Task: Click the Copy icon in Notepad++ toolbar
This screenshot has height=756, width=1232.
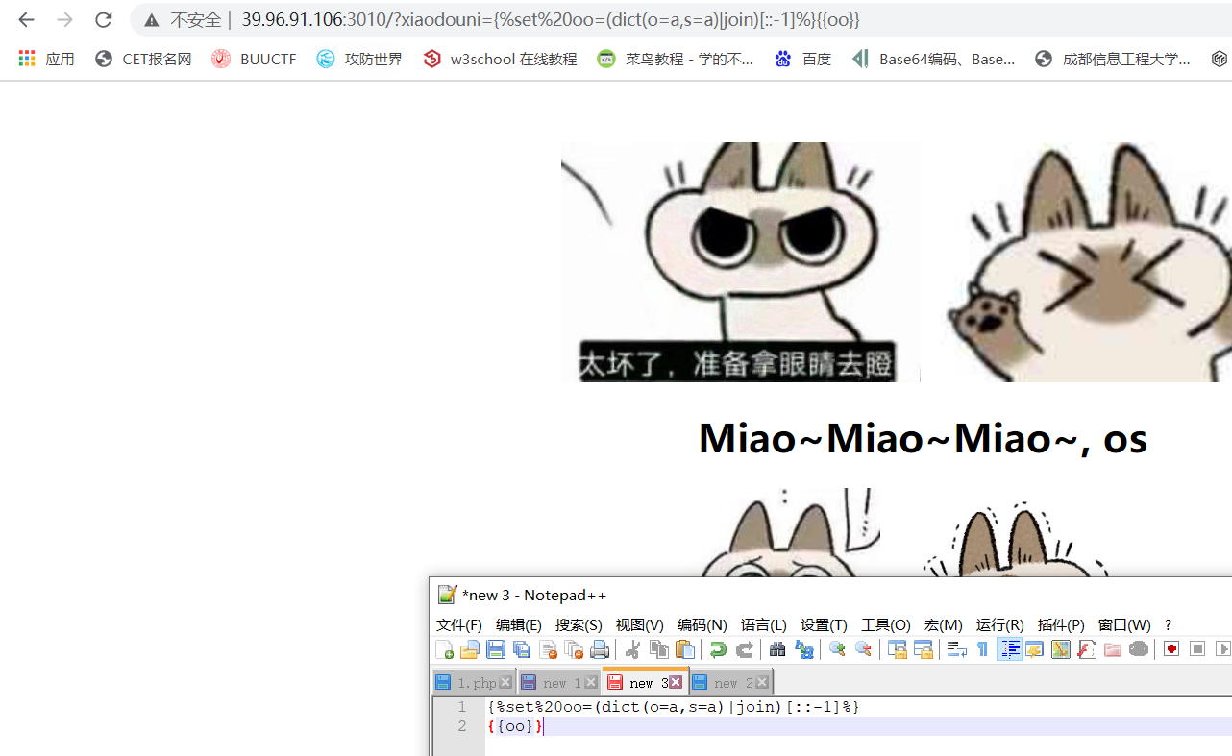Action: [x=658, y=649]
